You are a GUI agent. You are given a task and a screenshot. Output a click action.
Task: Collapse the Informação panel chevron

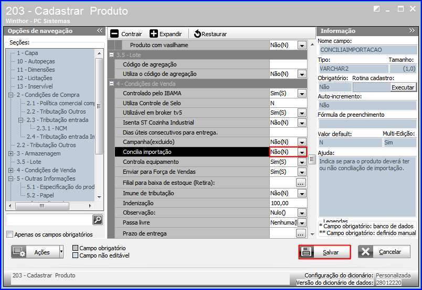[x=412, y=30]
